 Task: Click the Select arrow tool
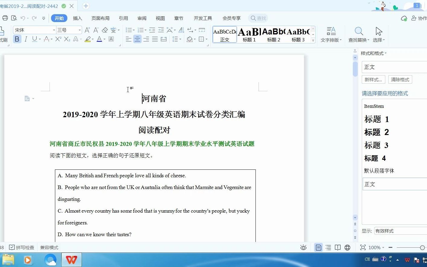tap(379, 31)
